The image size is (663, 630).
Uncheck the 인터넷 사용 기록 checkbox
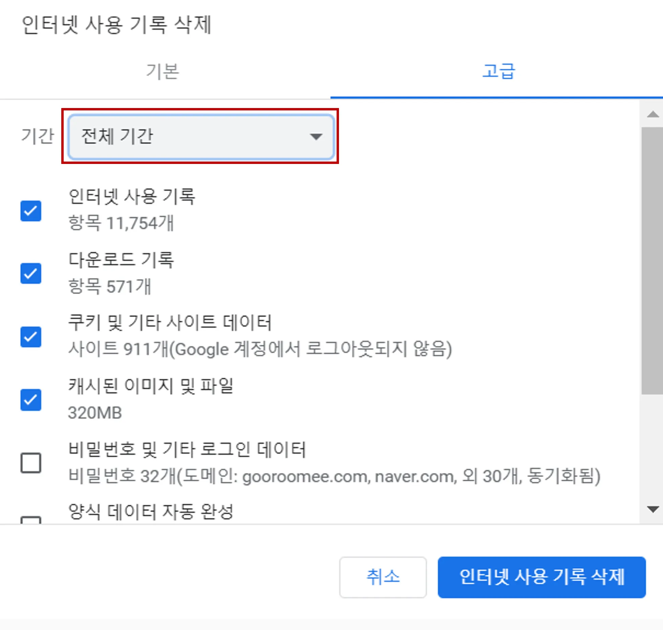(31, 211)
